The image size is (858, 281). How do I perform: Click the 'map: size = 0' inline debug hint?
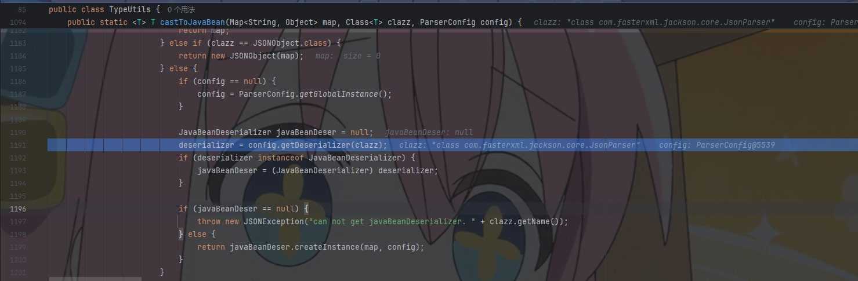pos(348,56)
